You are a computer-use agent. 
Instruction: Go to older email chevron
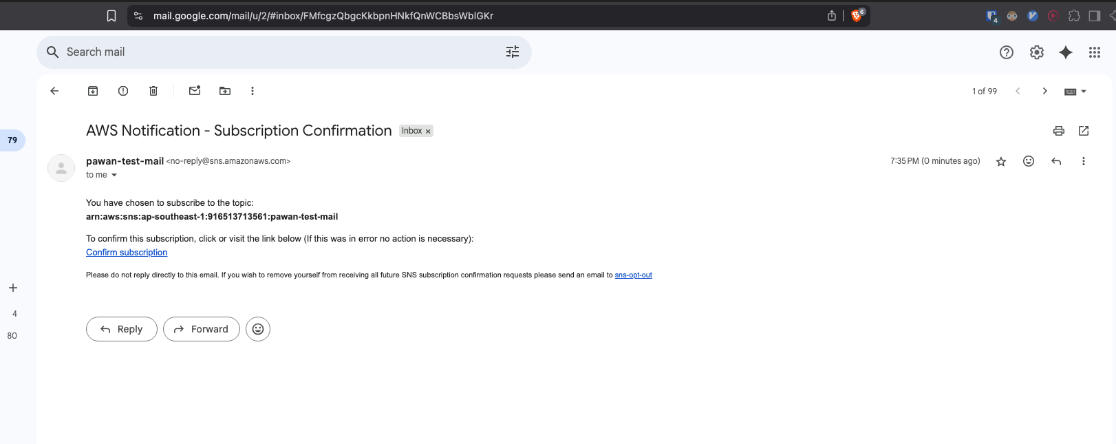tap(1045, 91)
